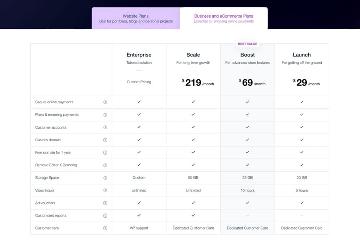Open the Customer care info icon
This screenshot has height=243, width=360.
pyautogui.click(x=105, y=228)
